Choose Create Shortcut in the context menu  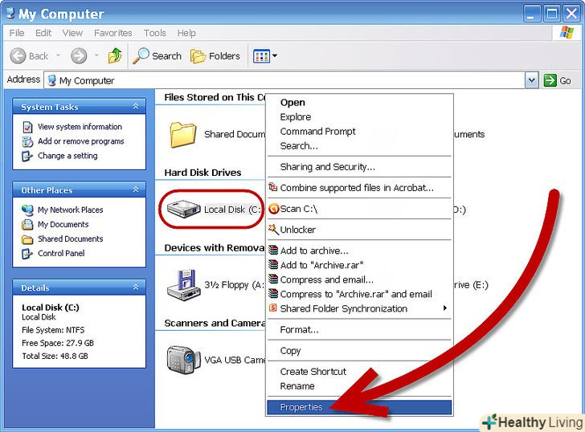pyautogui.click(x=359, y=372)
